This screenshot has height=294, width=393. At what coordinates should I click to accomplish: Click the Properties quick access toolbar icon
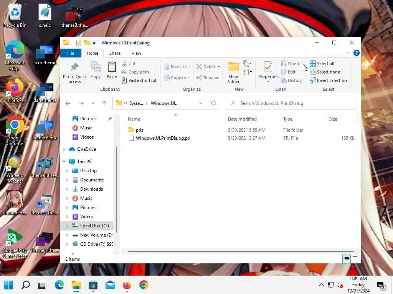[78, 43]
